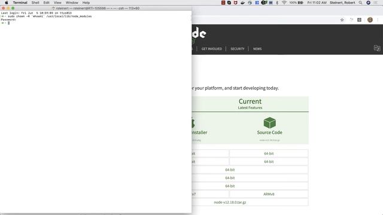
Task: Click the battery status icon
Action: [x=300, y=2]
